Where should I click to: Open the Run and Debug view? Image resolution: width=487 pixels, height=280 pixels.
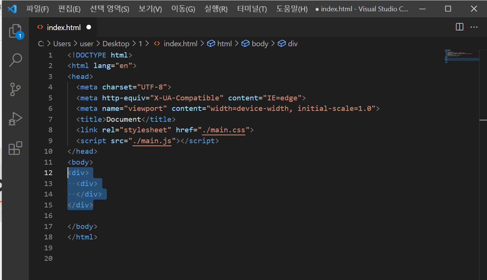[x=15, y=119]
